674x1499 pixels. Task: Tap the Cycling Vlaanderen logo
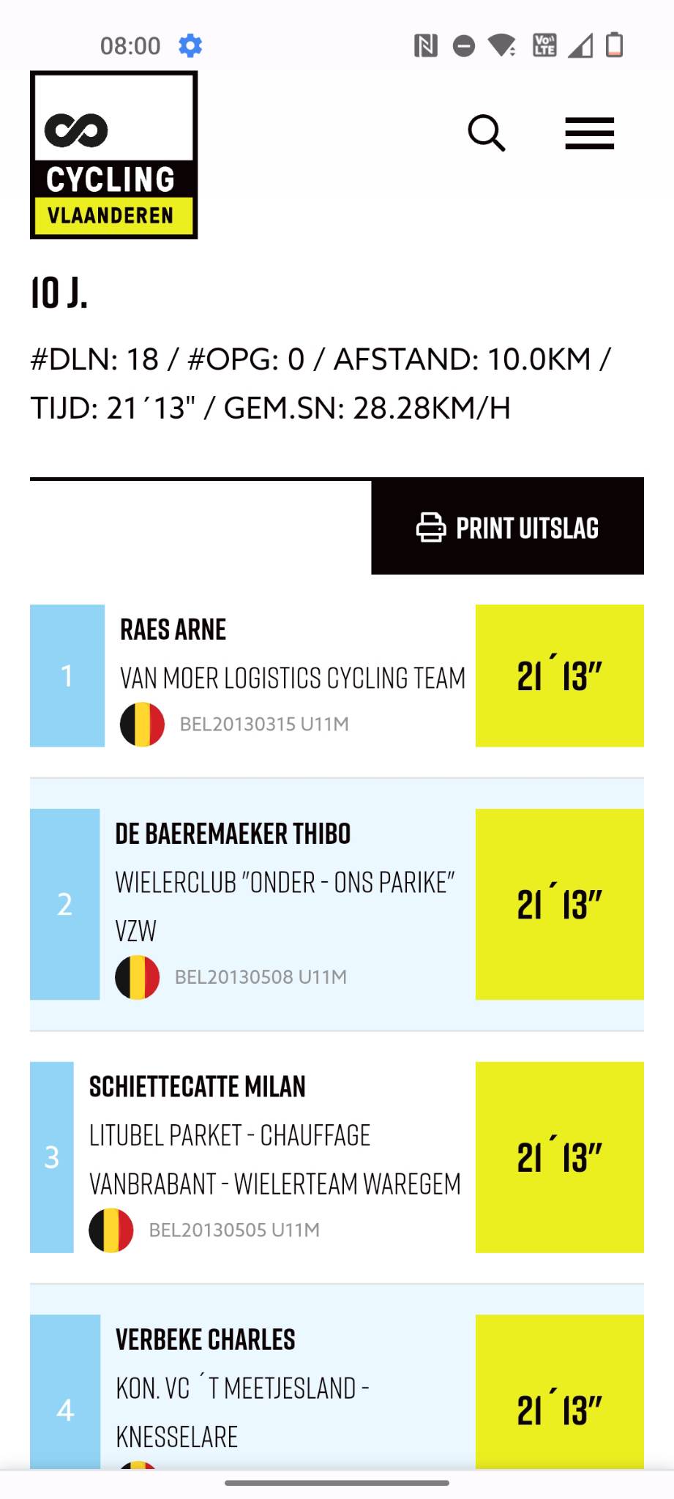113,154
